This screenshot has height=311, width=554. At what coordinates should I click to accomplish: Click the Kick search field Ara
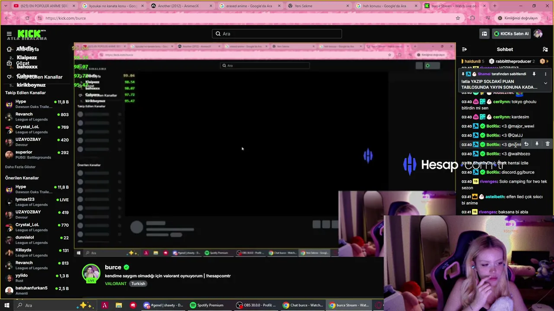point(277,34)
